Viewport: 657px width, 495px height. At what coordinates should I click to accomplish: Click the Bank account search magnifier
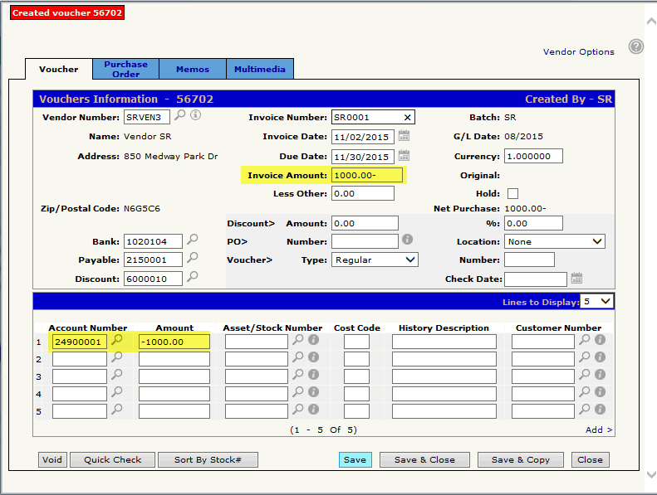click(193, 240)
